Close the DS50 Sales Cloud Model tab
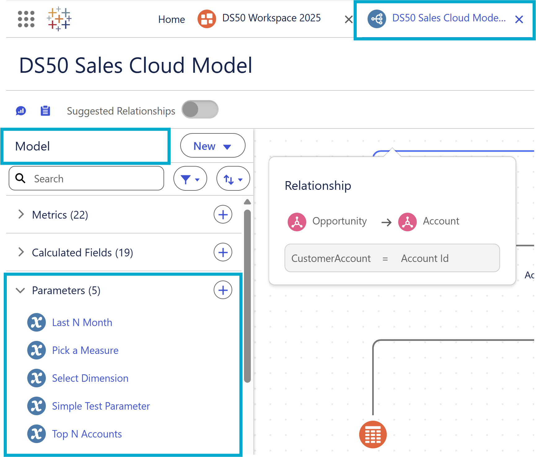The width and height of the screenshot is (536, 457). [519, 20]
